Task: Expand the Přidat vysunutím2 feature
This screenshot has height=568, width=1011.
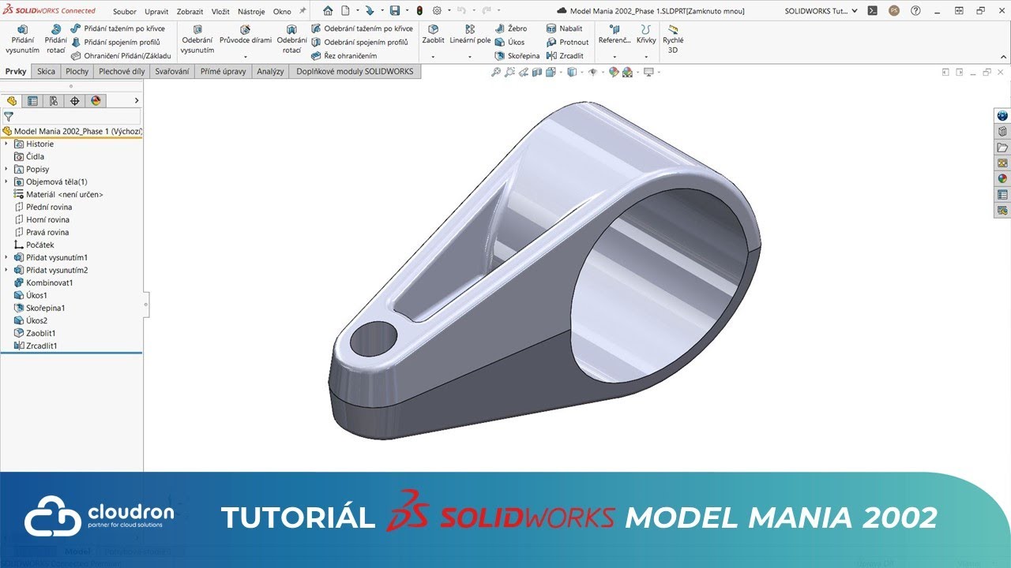Action: point(6,271)
